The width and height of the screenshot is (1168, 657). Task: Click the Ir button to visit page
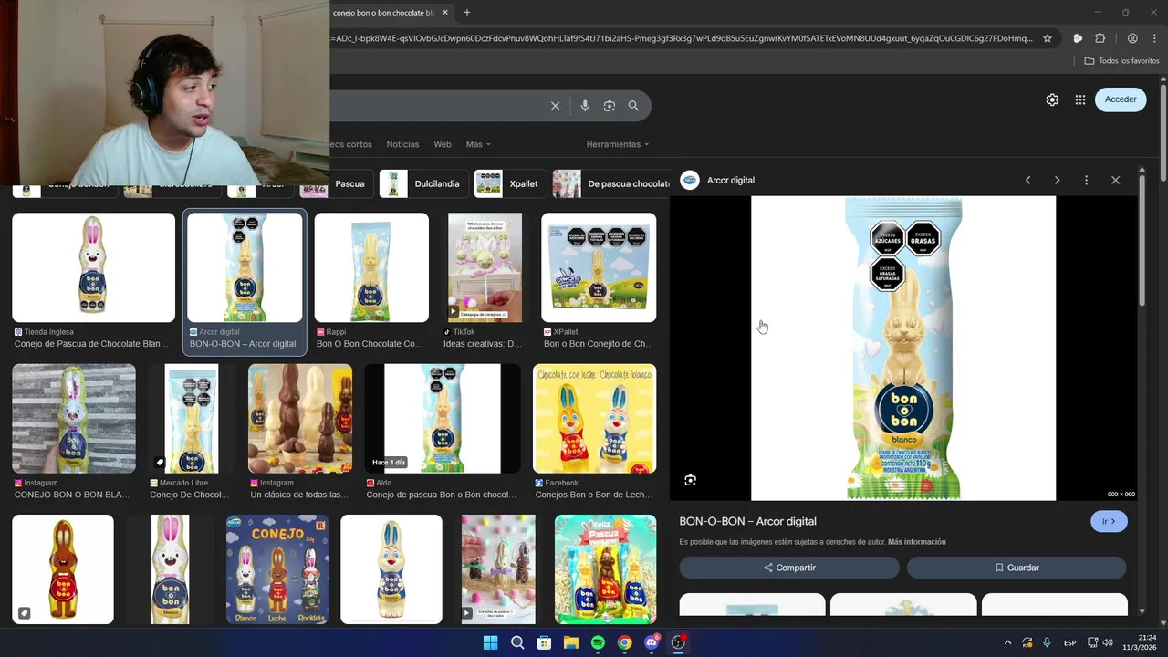1109,522
